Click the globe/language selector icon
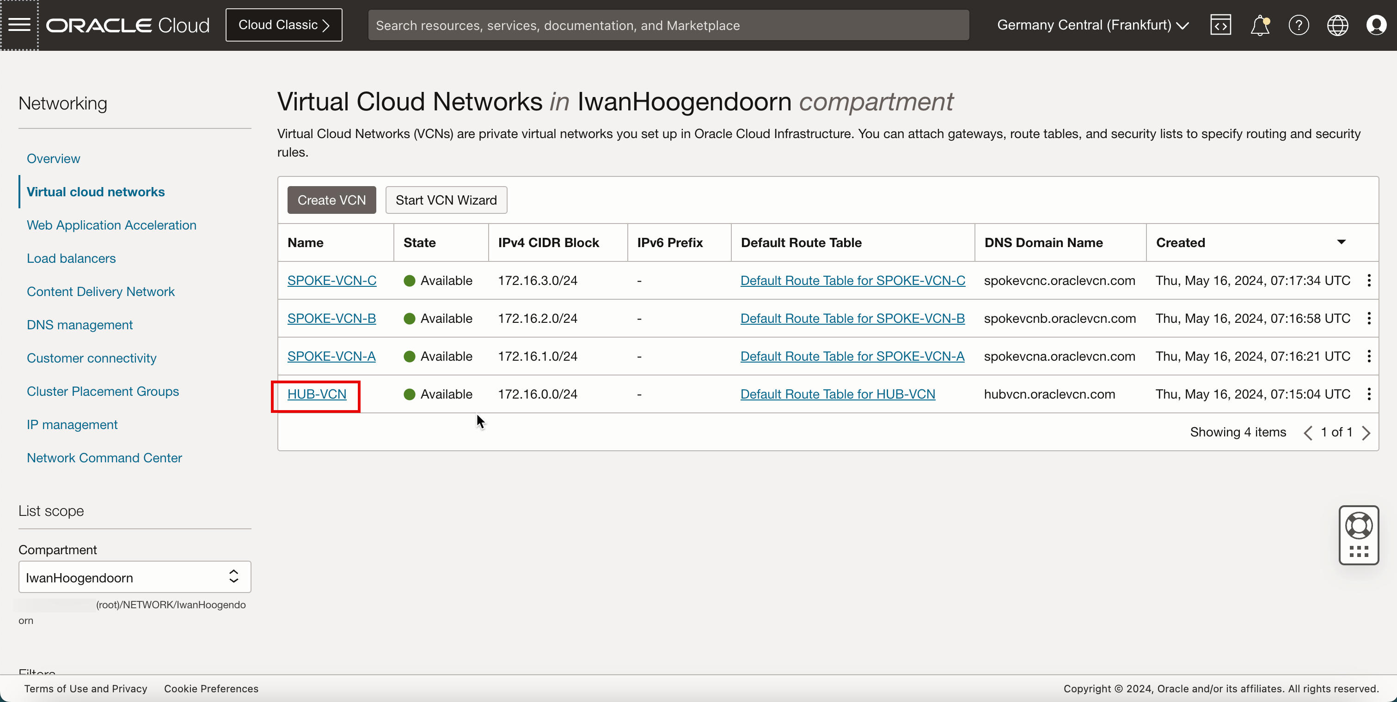This screenshot has width=1397, height=702. 1338,24
